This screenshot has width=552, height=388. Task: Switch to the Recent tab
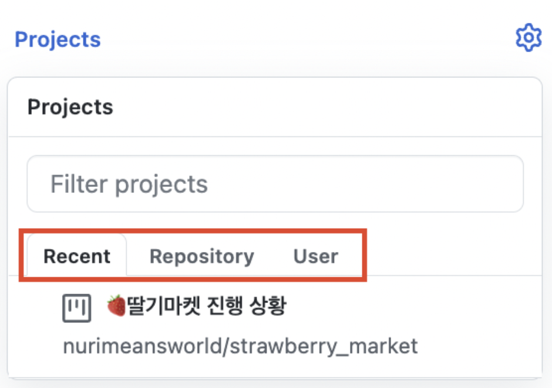[77, 256]
